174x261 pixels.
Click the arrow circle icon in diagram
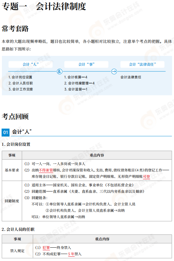[114, 71]
